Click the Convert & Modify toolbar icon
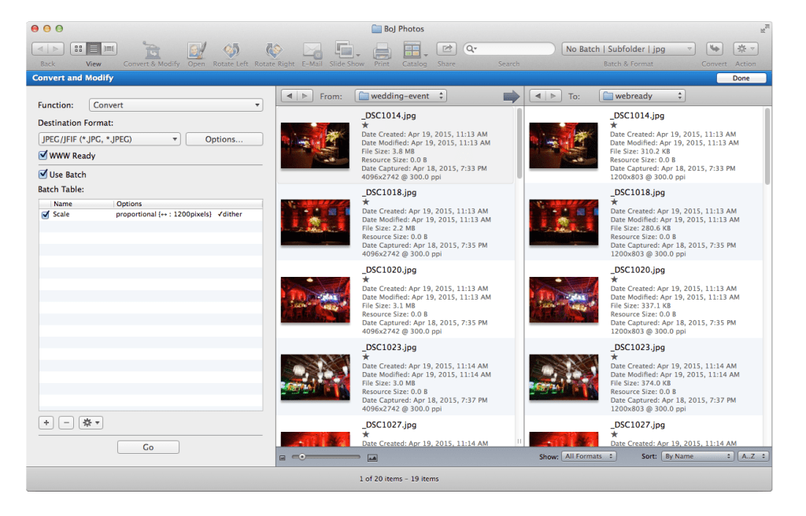Viewport: 806px width, 516px height. point(151,50)
